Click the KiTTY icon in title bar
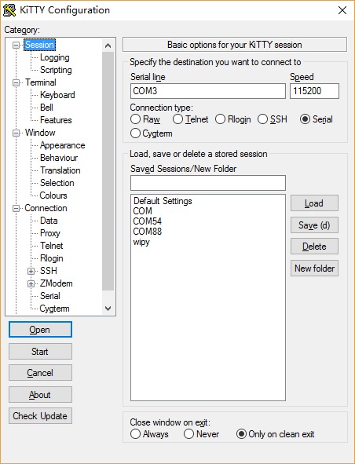 point(9,10)
